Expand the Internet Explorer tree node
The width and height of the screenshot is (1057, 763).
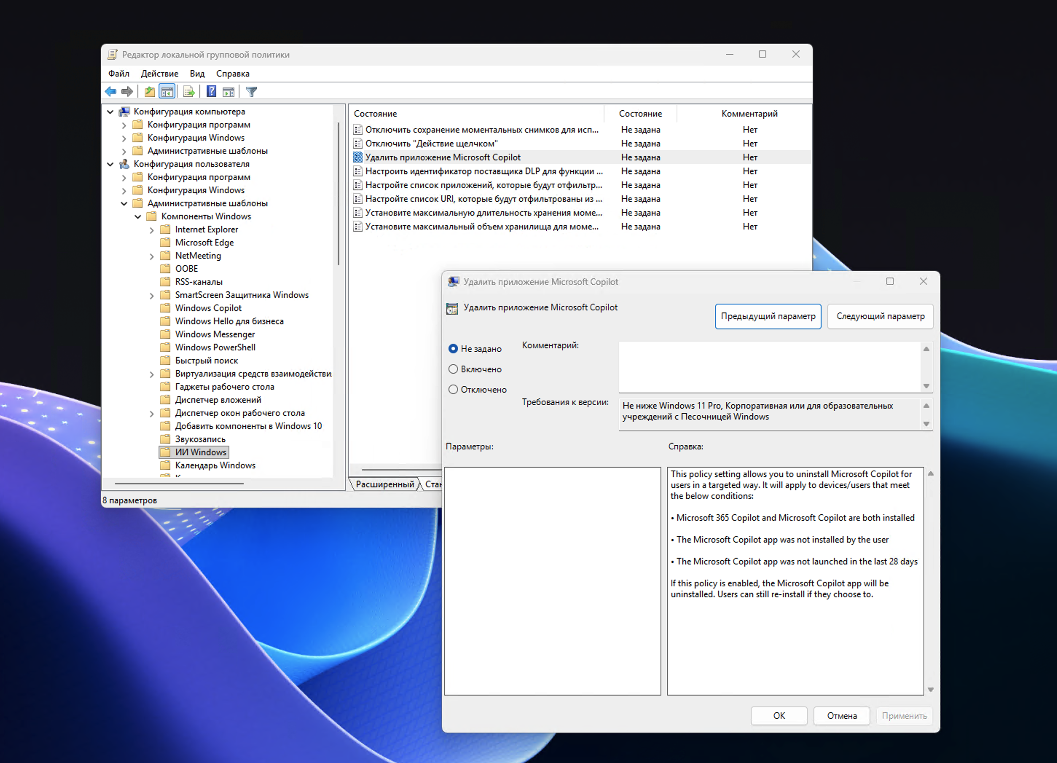pyautogui.click(x=152, y=230)
